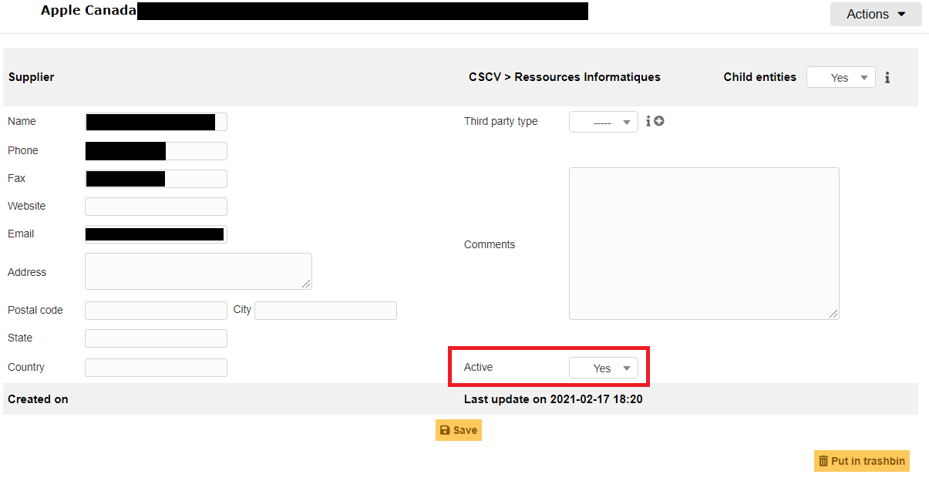The image size is (929, 481).
Task: Click 'CSCV > Ressources Informatiques' entity text
Action: [x=564, y=77]
